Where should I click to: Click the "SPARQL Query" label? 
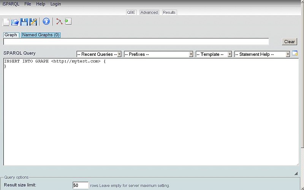(19, 53)
